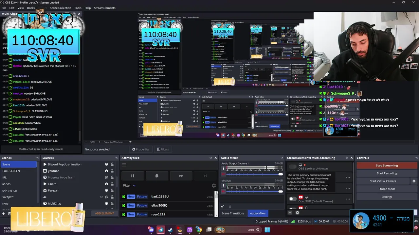This screenshot has width=419, height=235.
Task: Open the Filter dropdown in Activity feed
Action: pos(129,185)
